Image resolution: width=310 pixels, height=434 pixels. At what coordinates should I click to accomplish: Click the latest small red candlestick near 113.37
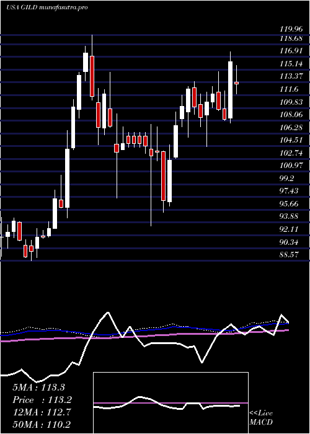[x=236, y=82]
